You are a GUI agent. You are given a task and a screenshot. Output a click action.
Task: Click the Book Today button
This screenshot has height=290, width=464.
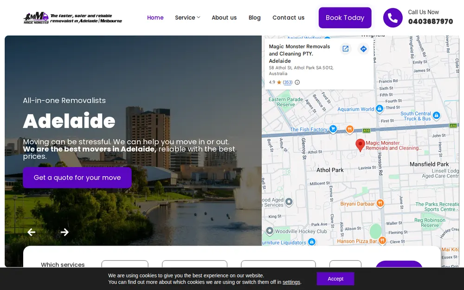[x=345, y=18]
